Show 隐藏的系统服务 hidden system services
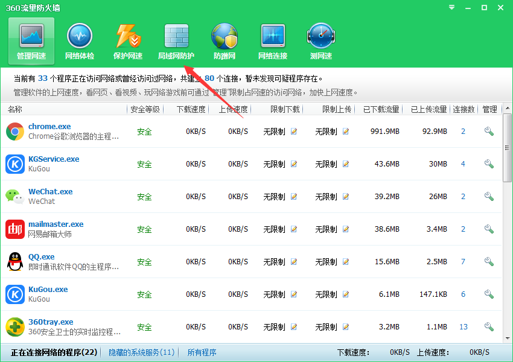Viewport: 513px width, 362px height. click(x=141, y=352)
